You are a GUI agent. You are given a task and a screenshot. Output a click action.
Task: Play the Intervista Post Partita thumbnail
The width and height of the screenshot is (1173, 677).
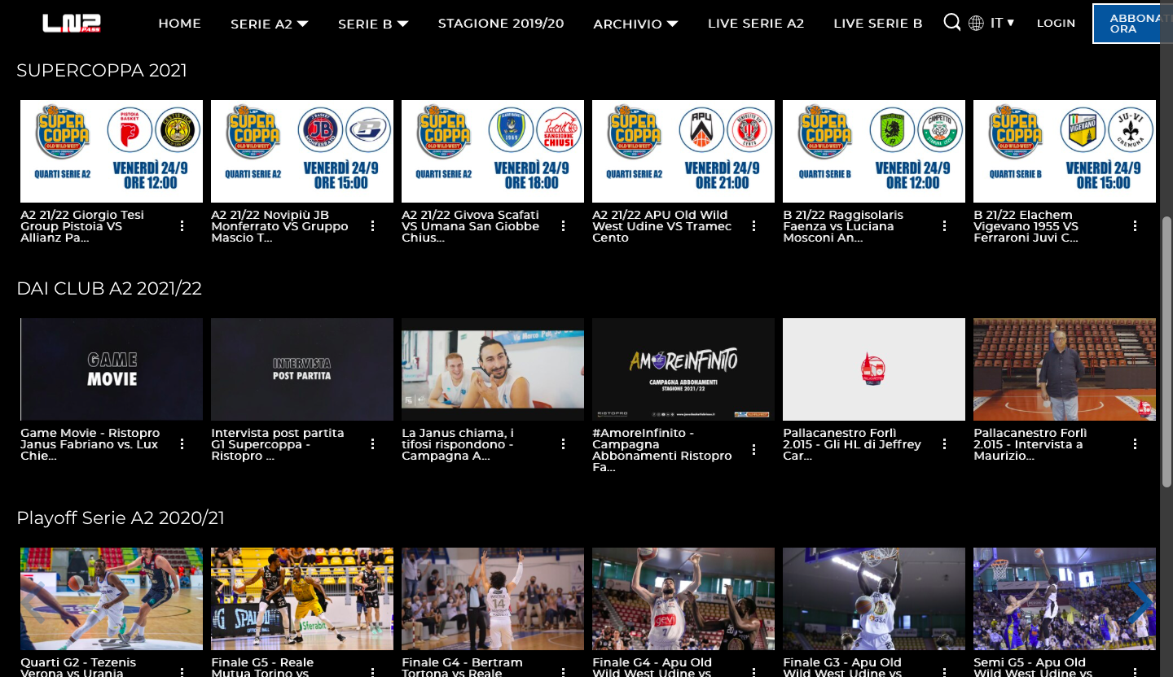click(x=302, y=369)
